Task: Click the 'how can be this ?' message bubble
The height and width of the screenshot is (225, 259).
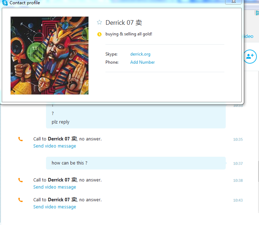Action: tap(136, 163)
